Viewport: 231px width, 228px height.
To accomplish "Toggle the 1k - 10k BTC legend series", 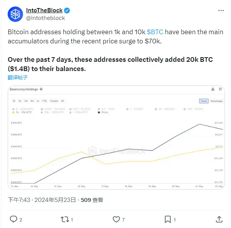I will (x=23, y=112).
